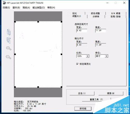Click the top-middle selection handle in preview
This screenshot has width=130, height=114.
tap(38, 22)
